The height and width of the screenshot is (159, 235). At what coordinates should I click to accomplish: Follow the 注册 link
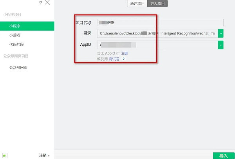pos(124,53)
